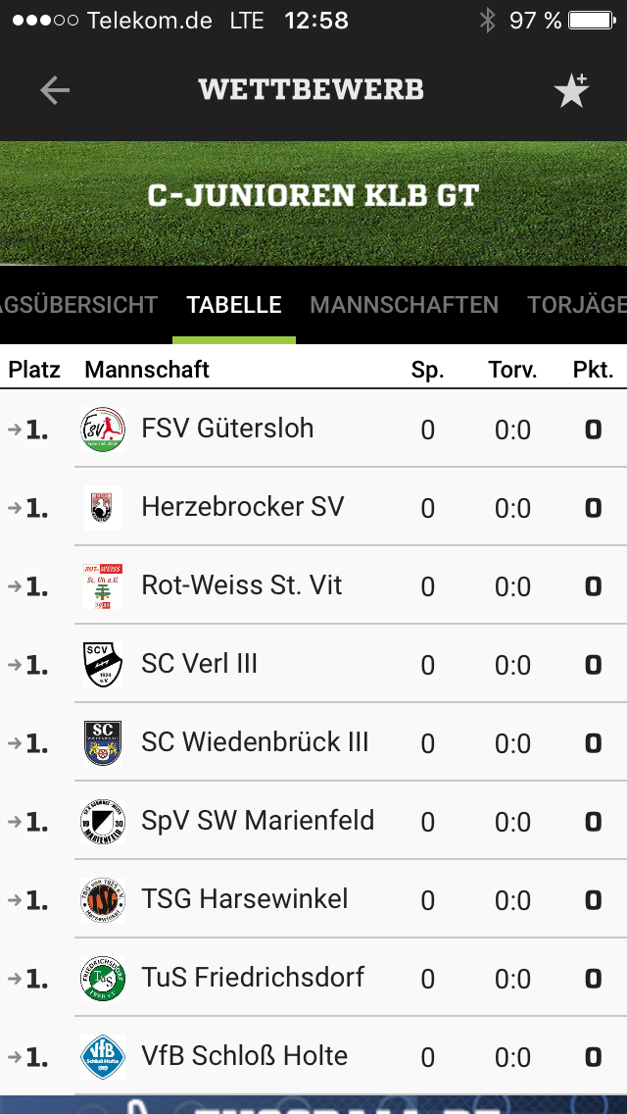Add competition to favorites with star icon
The image size is (627, 1114).
pos(570,90)
